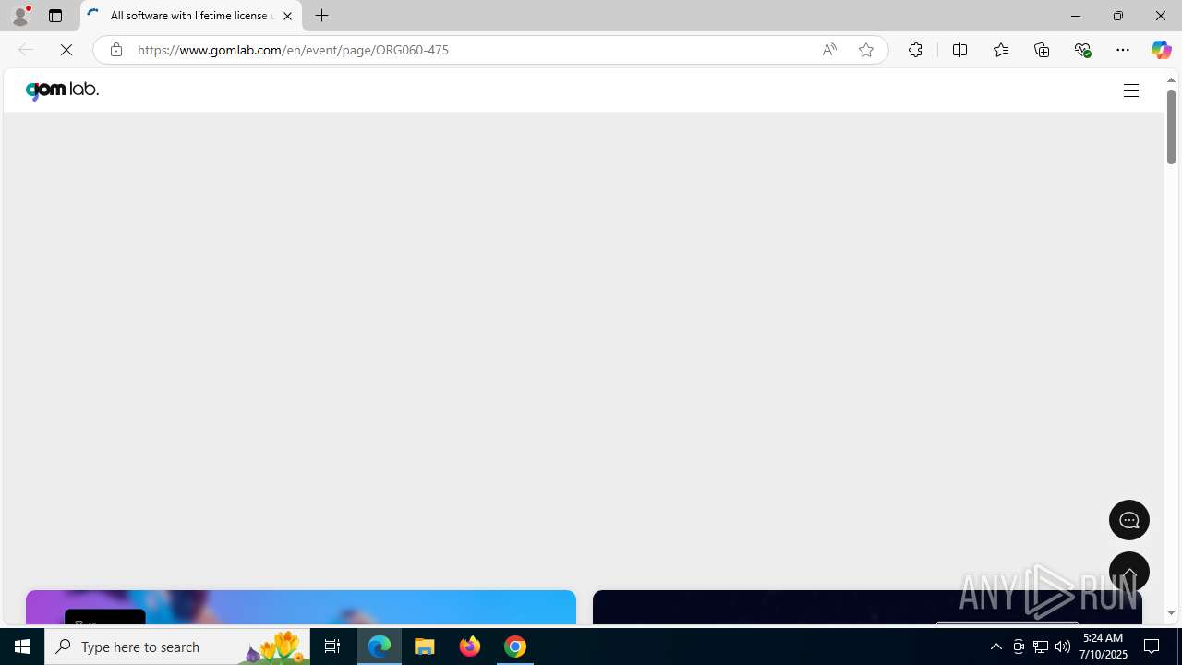The image size is (1182, 665).
Task: Open the Collections panel
Action: 1042,50
